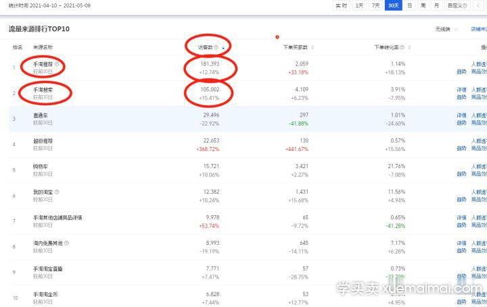This screenshot has width=487, height=307.
Task: Select the 我的淘宝 source name
Action: [x=43, y=192]
